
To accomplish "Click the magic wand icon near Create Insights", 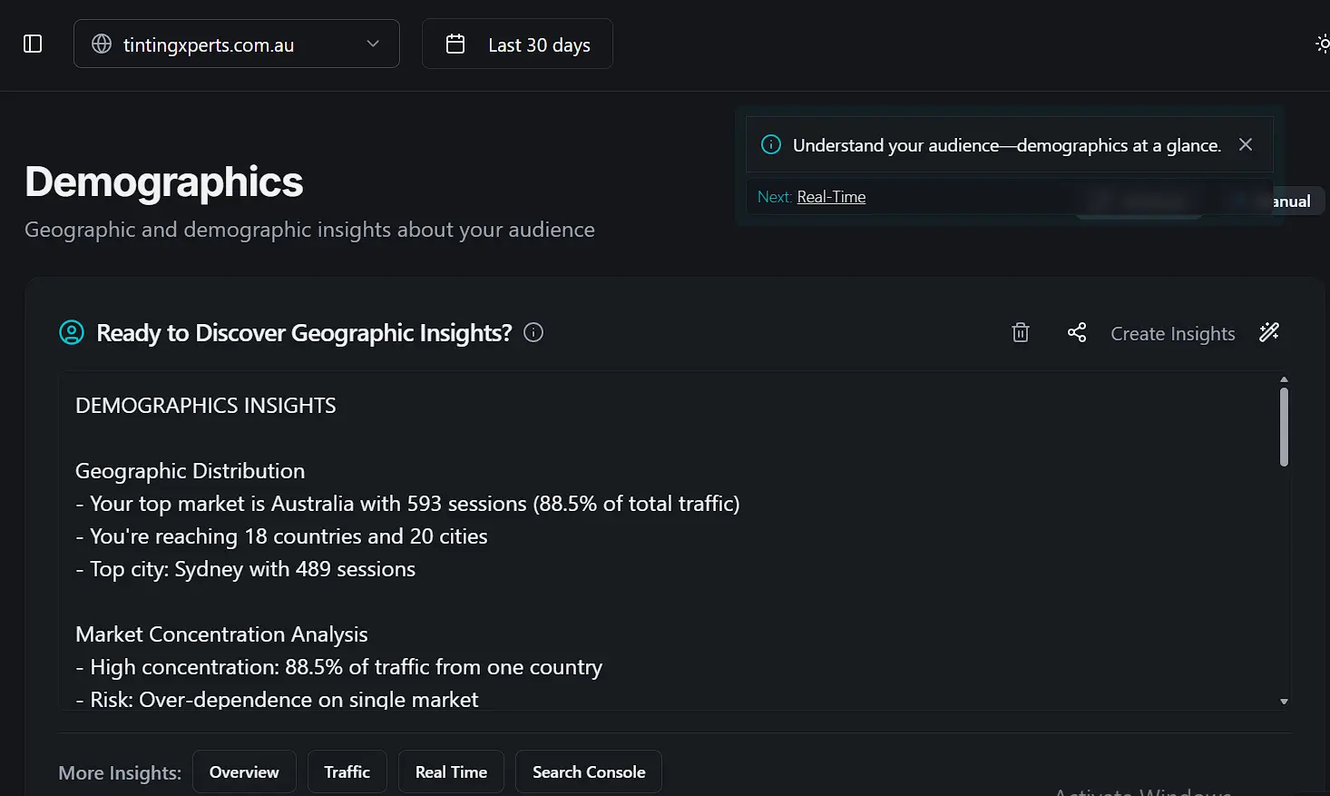I will coord(1268,332).
